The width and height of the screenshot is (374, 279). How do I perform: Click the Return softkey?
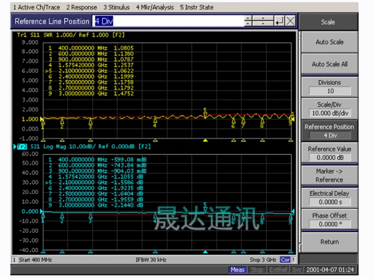click(x=329, y=242)
